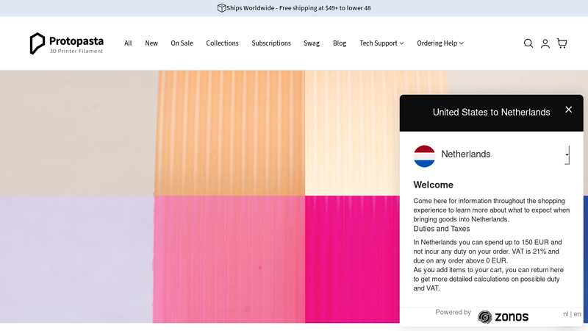
Task: Go to the All products menu item
Action: tap(128, 43)
